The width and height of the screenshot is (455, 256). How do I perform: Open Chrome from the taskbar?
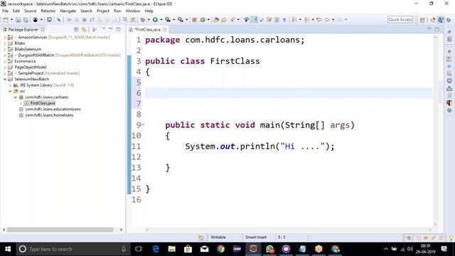[x=220, y=249]
